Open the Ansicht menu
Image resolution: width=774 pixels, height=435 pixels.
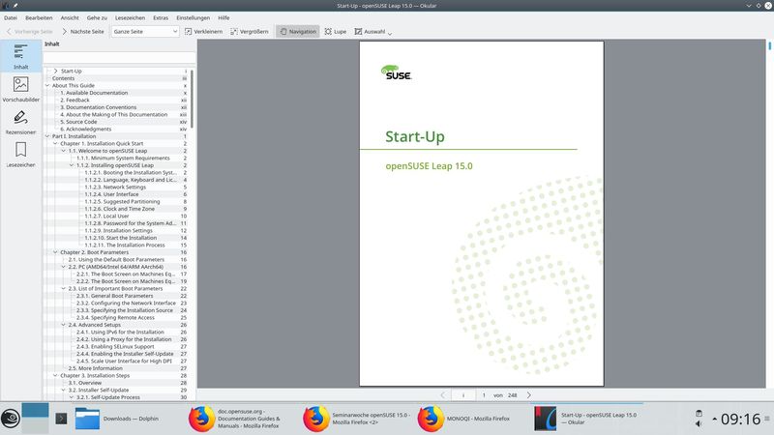(x=70, y=17)
